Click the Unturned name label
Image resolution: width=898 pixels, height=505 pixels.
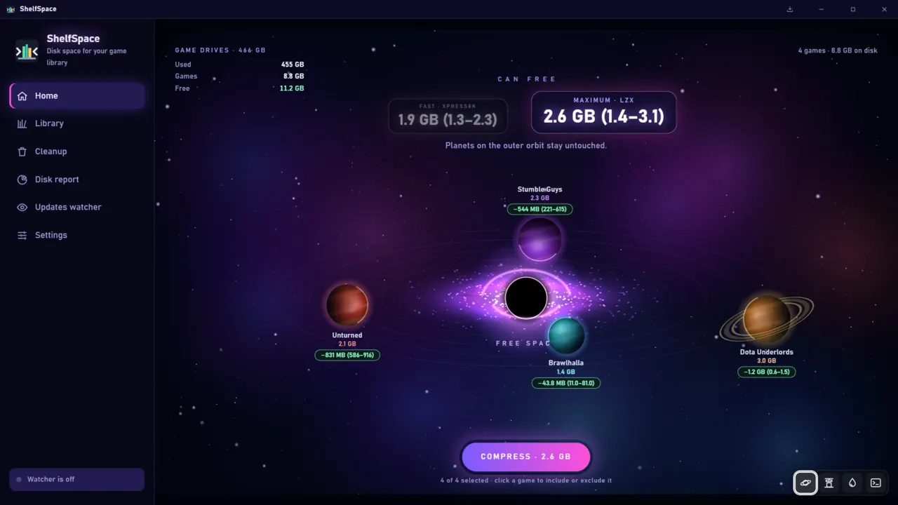pyautogui.click(x=347, y=335)
